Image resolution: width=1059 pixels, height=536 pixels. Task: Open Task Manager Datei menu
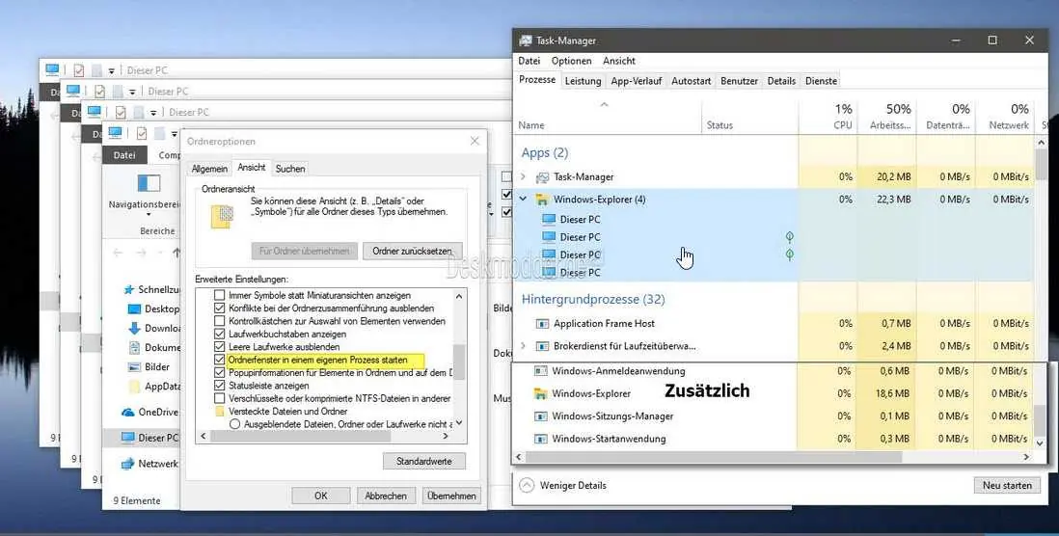[x=529, y=61]
